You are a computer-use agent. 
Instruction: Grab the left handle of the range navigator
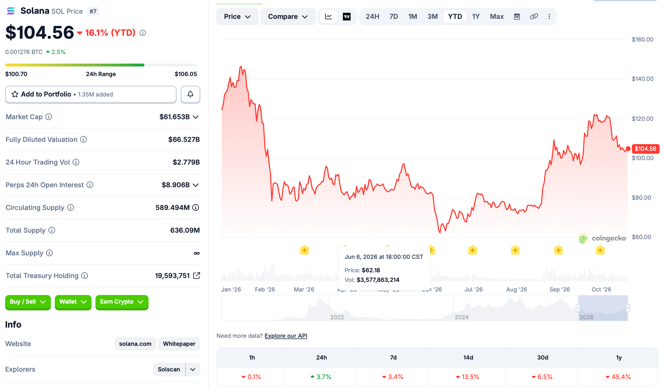(578, 308)
